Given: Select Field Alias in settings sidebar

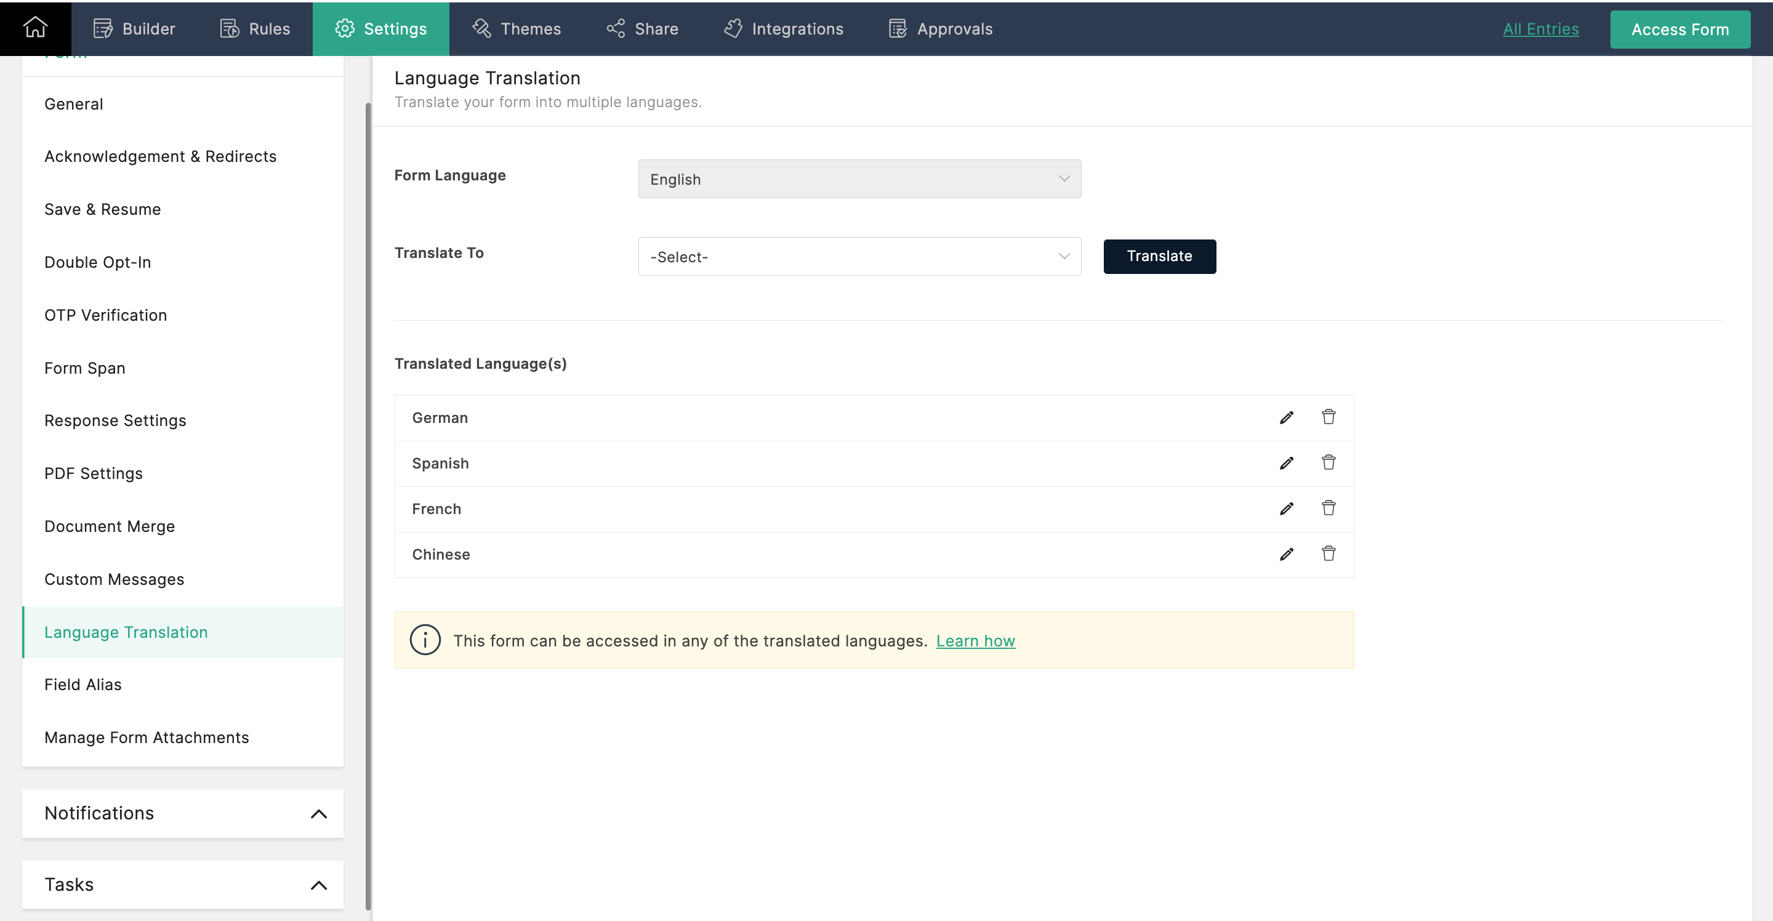Looking at the screenshot, I should tap(82, 684).
